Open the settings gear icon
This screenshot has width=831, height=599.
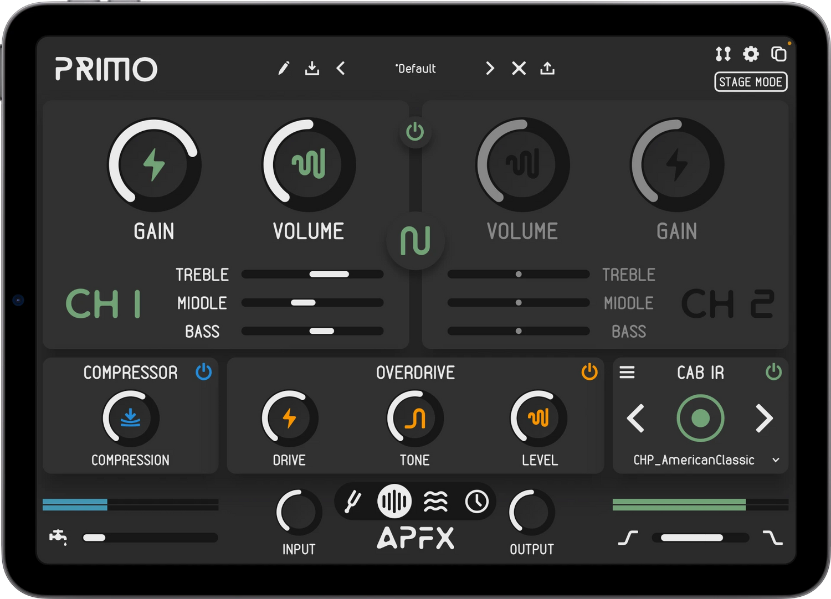click(x=751, y=54)
